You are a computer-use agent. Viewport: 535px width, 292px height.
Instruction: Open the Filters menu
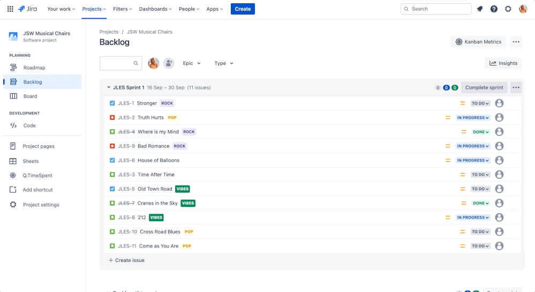click(x=123, y=9)
